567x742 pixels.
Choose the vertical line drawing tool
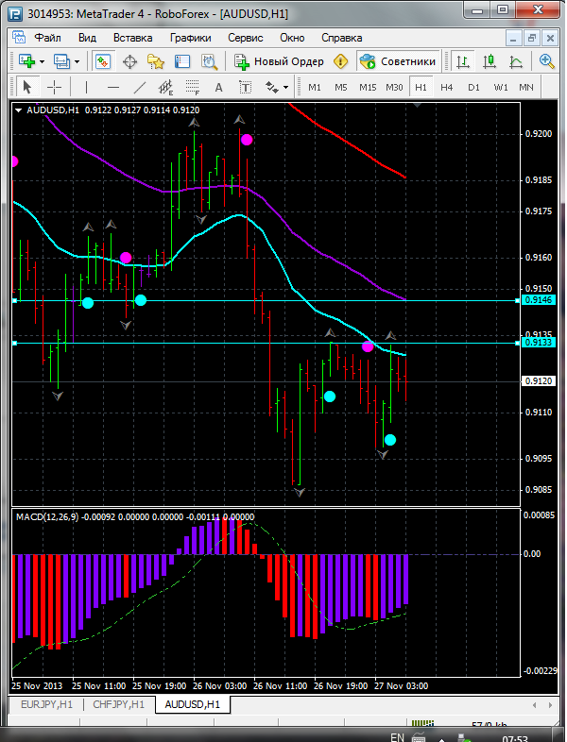tap(86, 87)
